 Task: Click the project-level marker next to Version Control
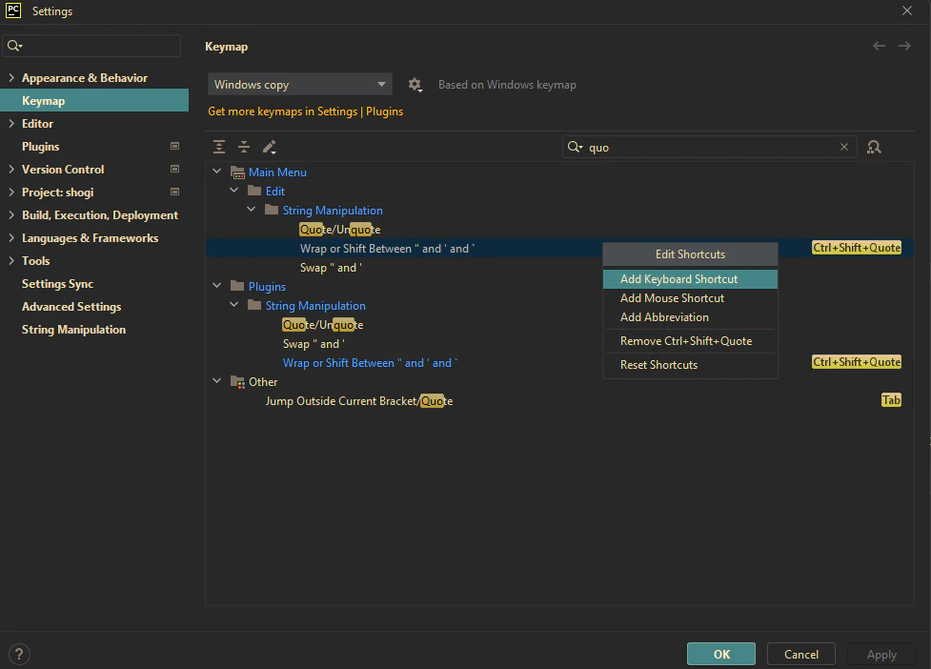coord(174,170)
